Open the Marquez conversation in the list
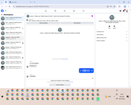131x105 pixels. [x=12, y=48]
